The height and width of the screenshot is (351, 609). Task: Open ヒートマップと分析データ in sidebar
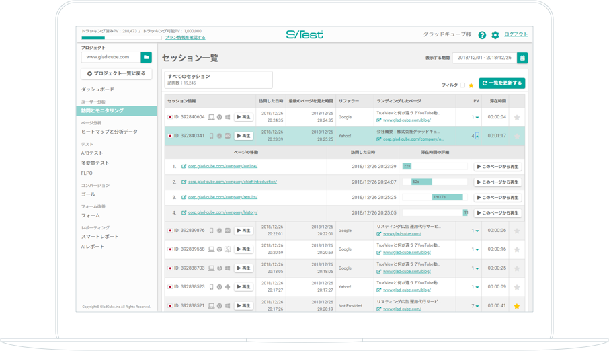pos(109,132)
